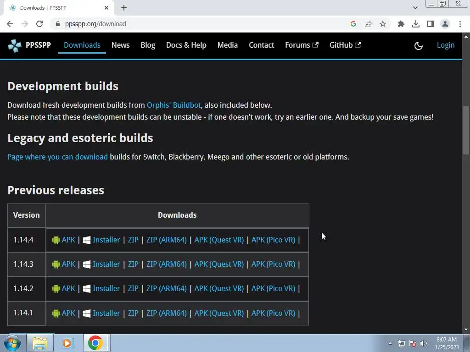Click the page vertical scrollbar thumb

[x=466, y=130]
